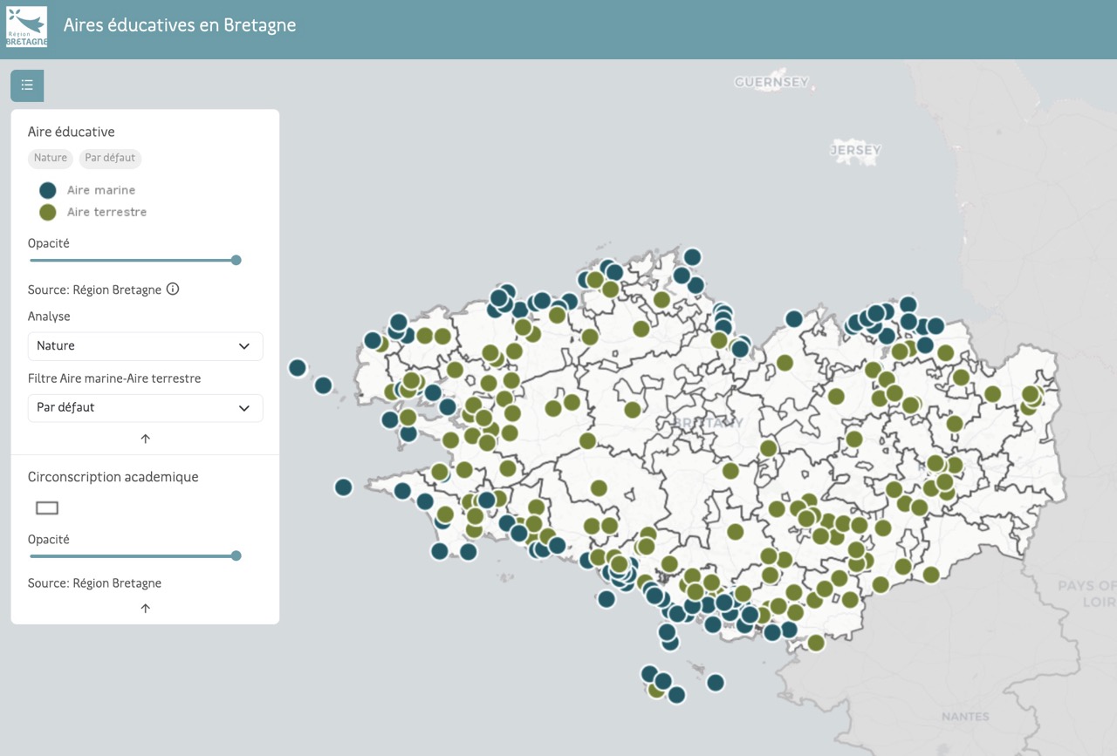The width and height of the screenshot is (1117, 756).
Task: Click the Nature tag chip
Action: pyautogui.click(x=51, y=158)
